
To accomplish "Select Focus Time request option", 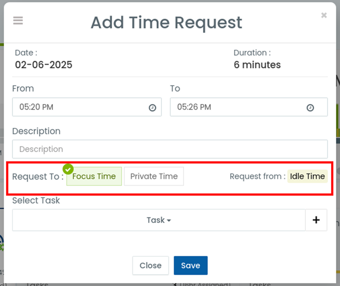I will click(x=94, y=176).
